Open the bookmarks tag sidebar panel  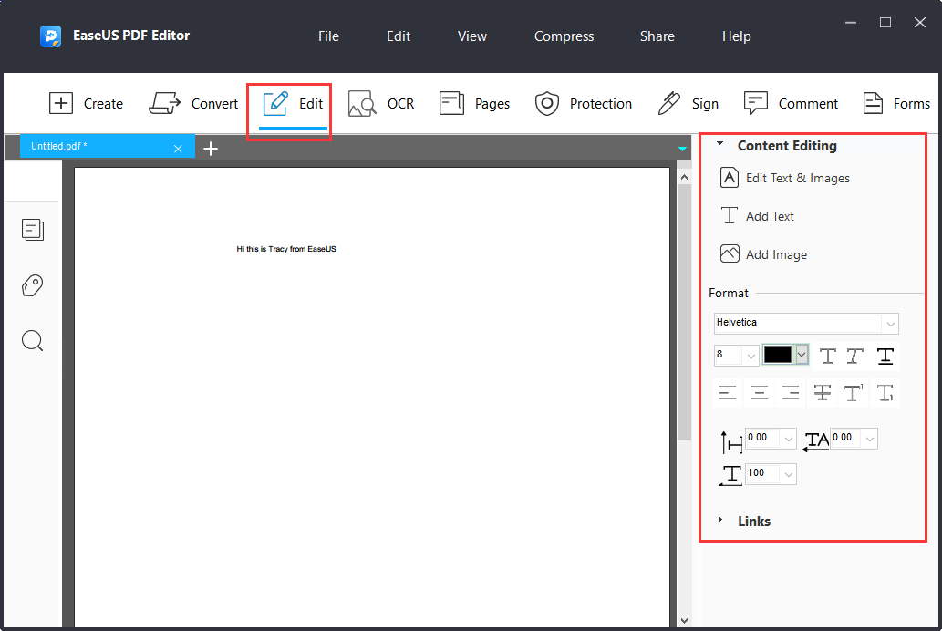(x=33, y=285)
